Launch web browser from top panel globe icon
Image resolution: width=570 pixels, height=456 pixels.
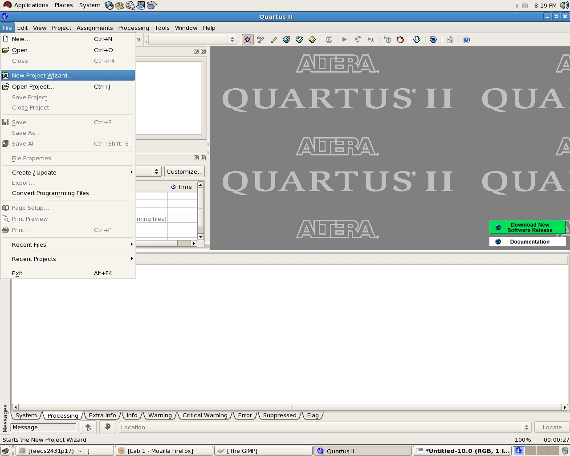[x=109, y=5]
